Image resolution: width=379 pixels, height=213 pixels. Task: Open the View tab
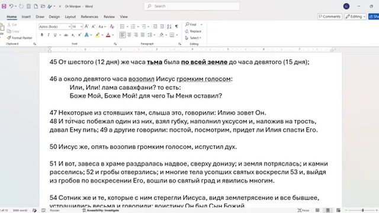(x=124, y=17)
